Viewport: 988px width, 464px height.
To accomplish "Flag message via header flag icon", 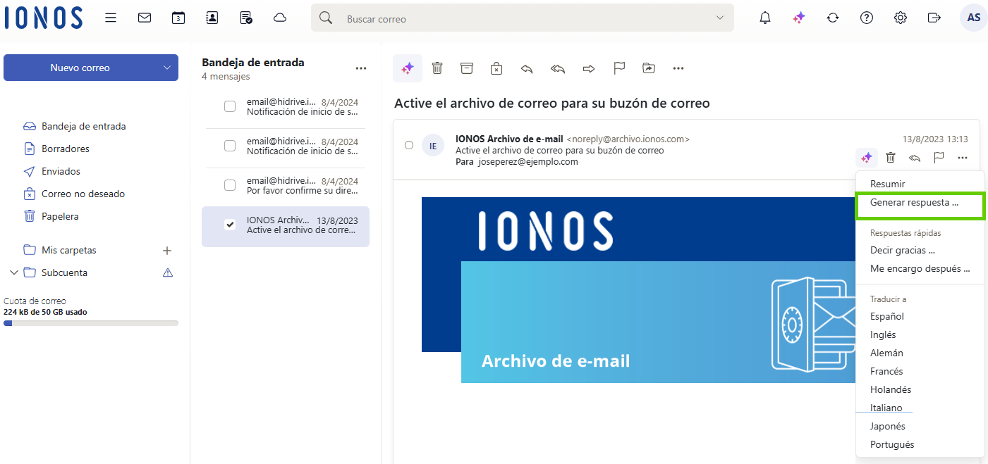I will (x=939, y=158).
